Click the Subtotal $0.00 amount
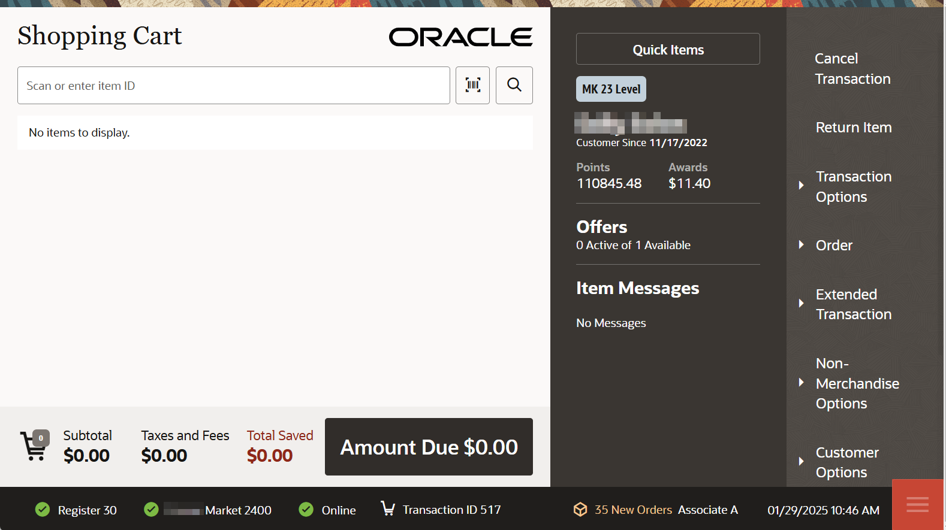Viewport: 946px width, 530px height. tap(86, 456)
